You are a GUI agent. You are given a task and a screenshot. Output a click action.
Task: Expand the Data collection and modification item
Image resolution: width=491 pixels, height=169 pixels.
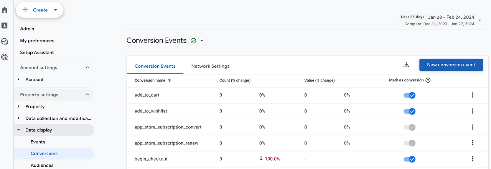[x=18, y=119]
